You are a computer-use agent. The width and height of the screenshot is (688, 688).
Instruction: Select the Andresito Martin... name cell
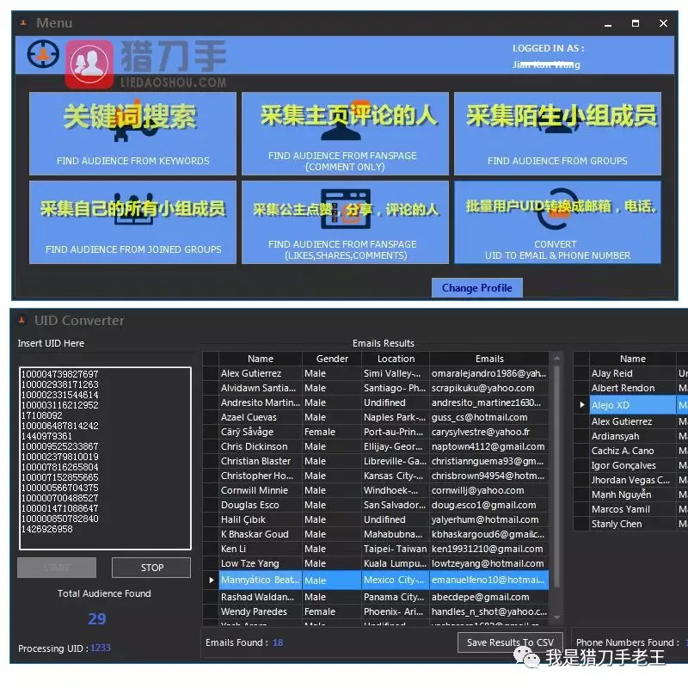(x=261, y=402)
